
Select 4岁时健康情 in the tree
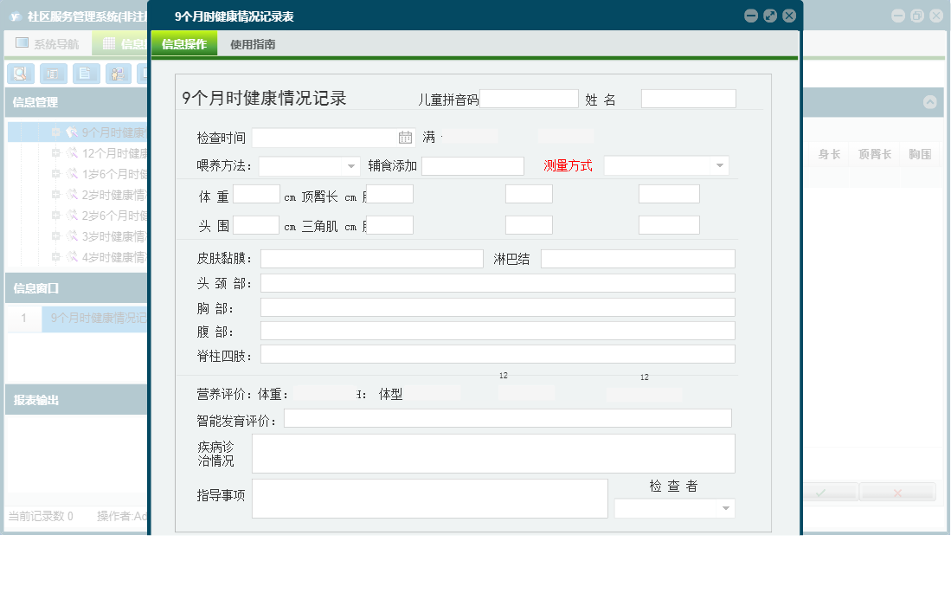click(114, 257)
